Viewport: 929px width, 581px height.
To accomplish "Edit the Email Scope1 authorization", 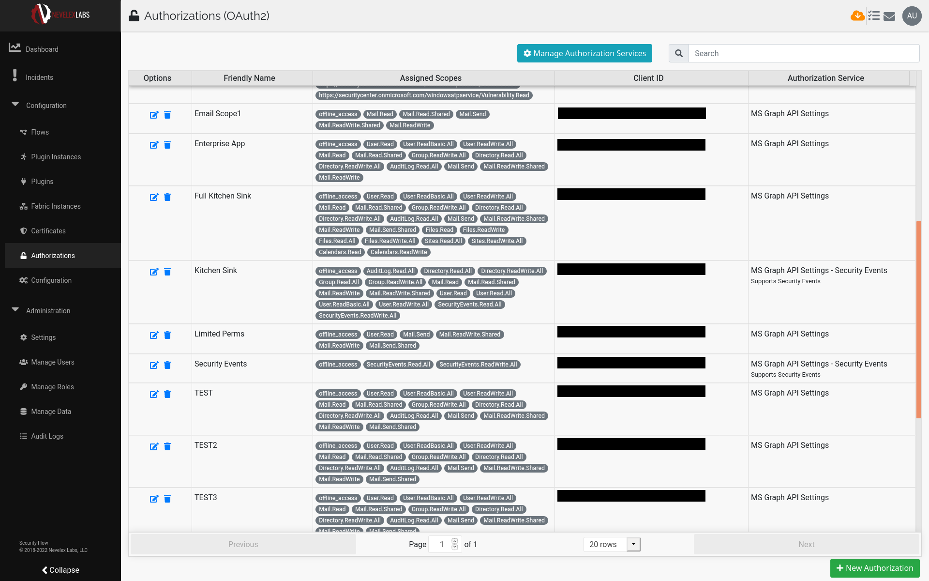I will 154,115.
